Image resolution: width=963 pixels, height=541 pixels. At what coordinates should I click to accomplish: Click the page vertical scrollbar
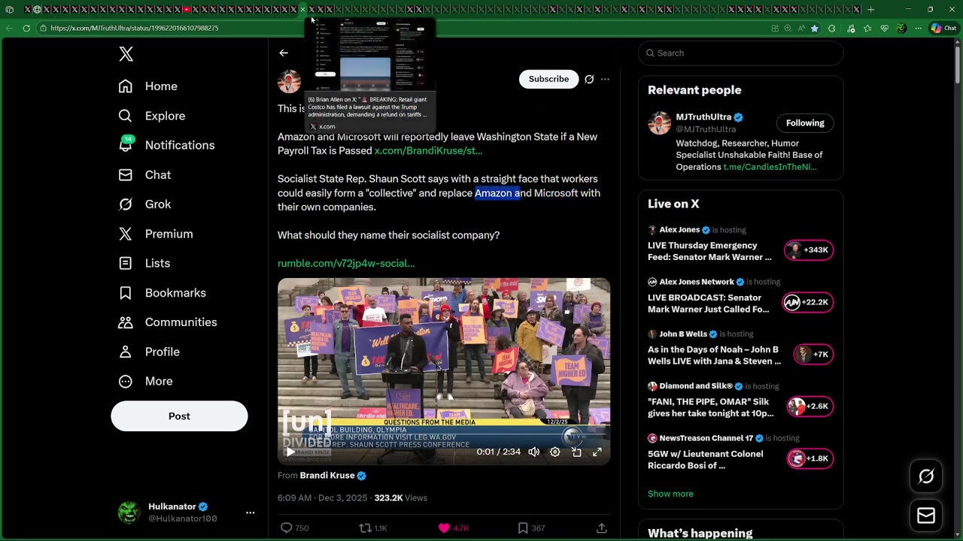click(x=958, y=289)
